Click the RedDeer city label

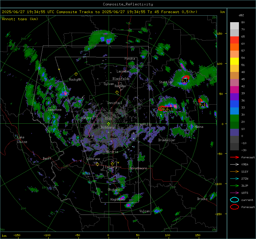(121, 86)
